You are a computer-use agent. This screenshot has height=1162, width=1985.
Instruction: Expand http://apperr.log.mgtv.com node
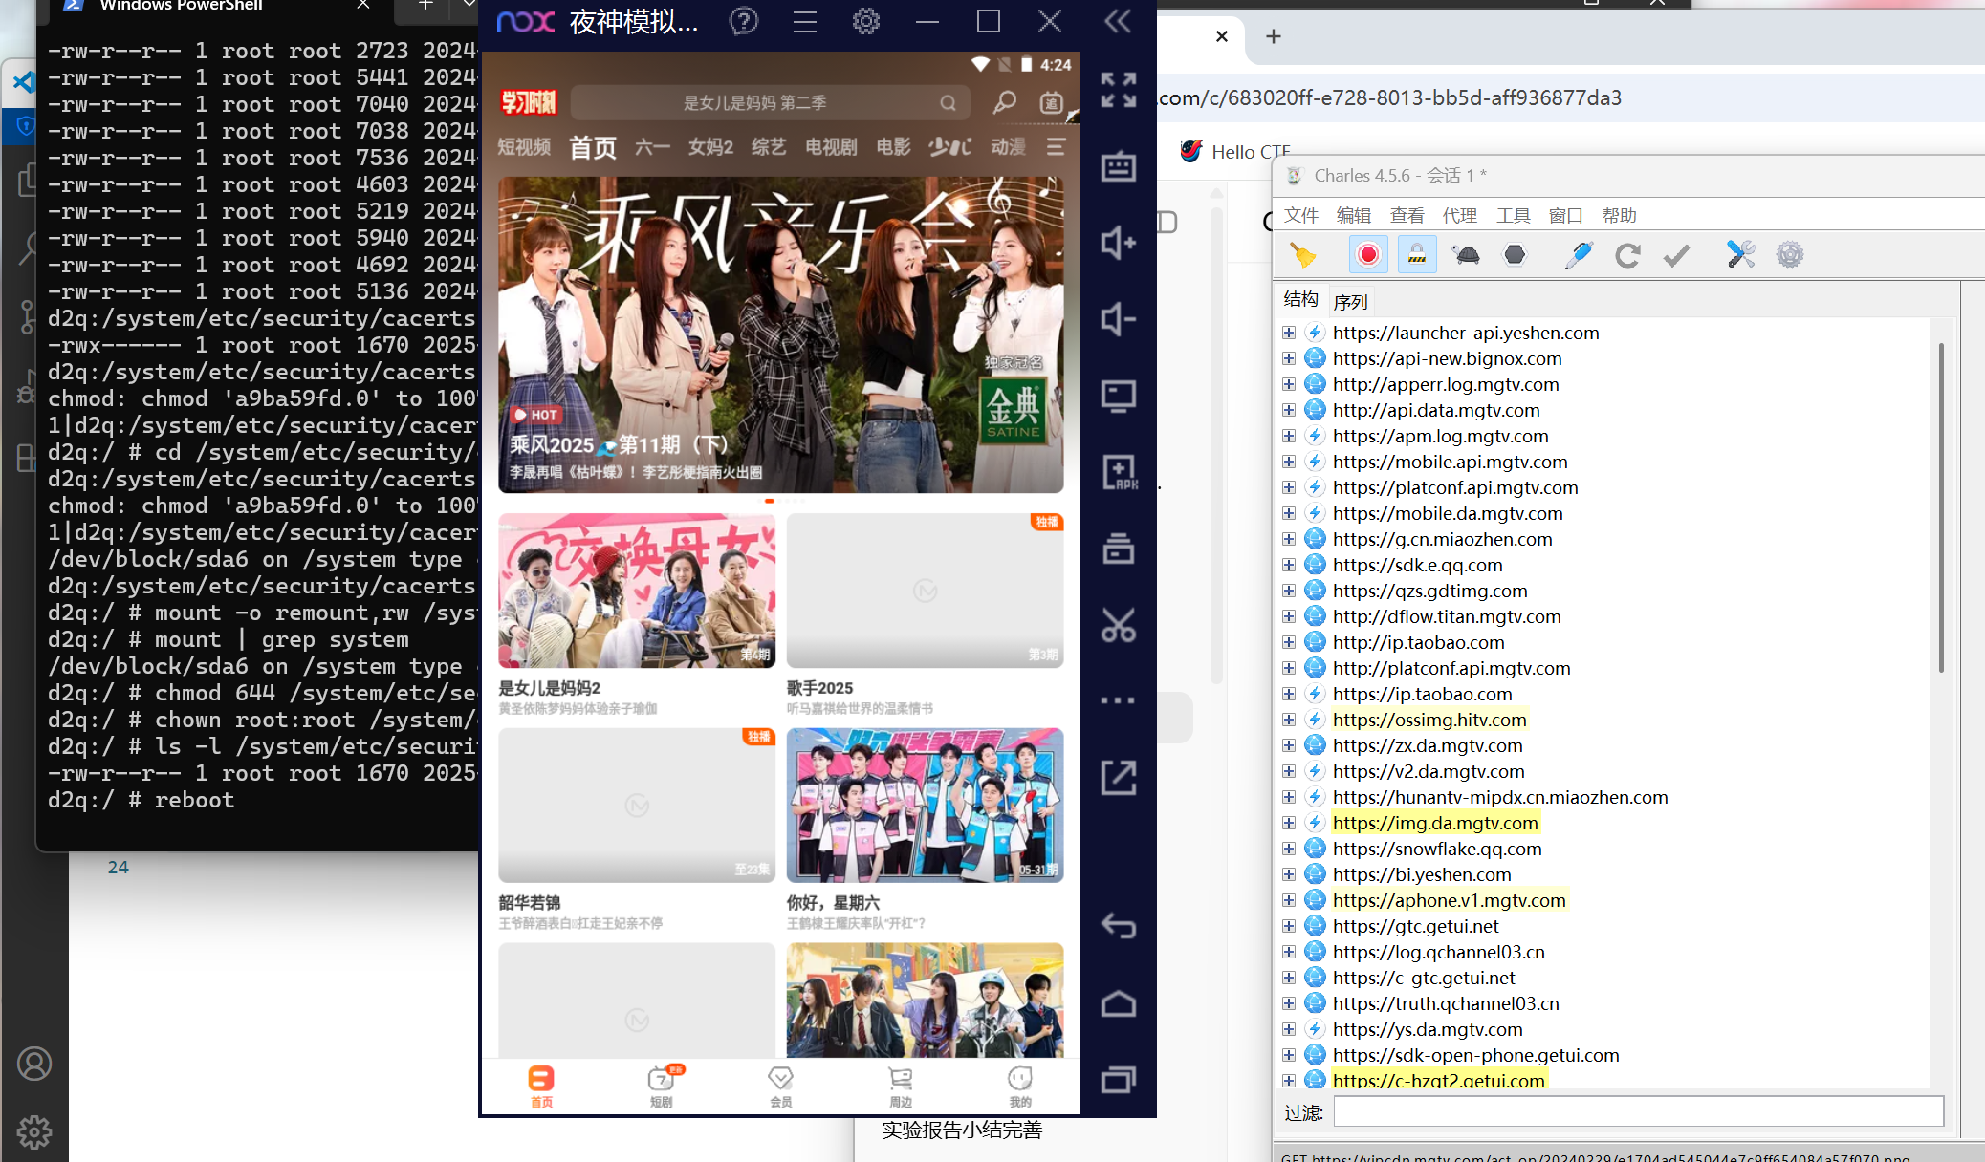pyautogui.click(x=1289, y=384)
